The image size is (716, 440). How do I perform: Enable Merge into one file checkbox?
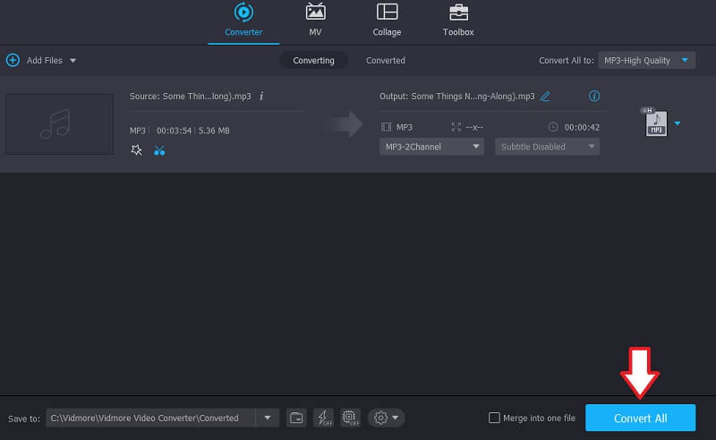(x=494, y=418)
